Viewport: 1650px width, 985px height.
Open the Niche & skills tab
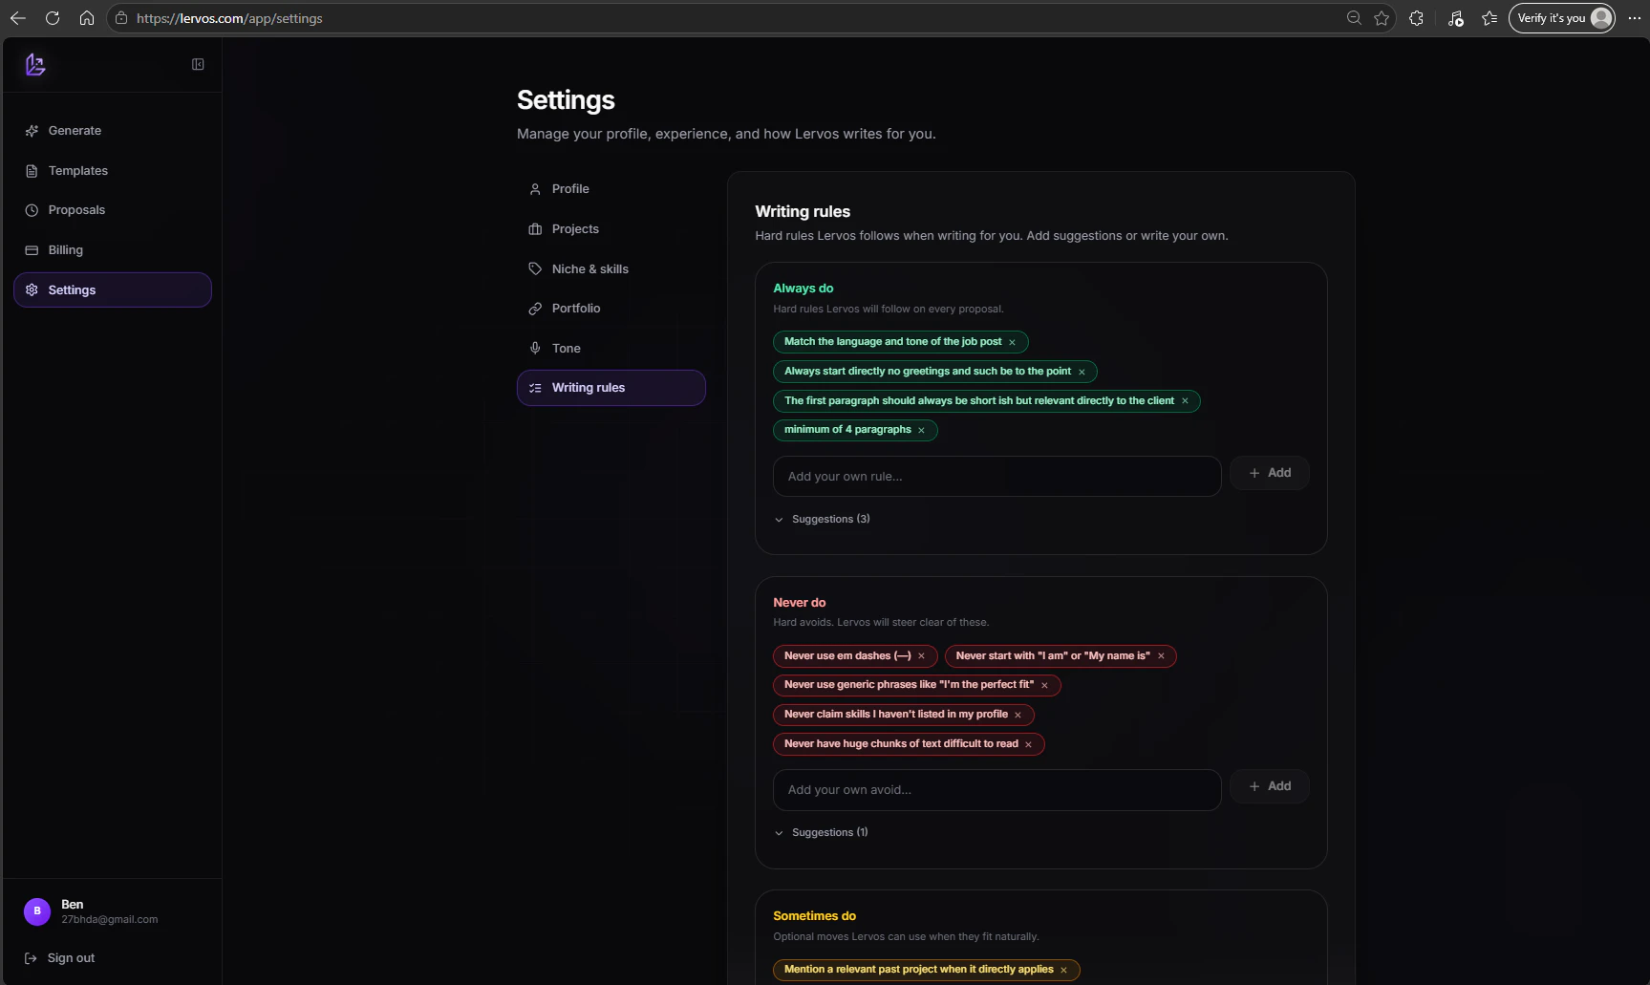point(611,269)
